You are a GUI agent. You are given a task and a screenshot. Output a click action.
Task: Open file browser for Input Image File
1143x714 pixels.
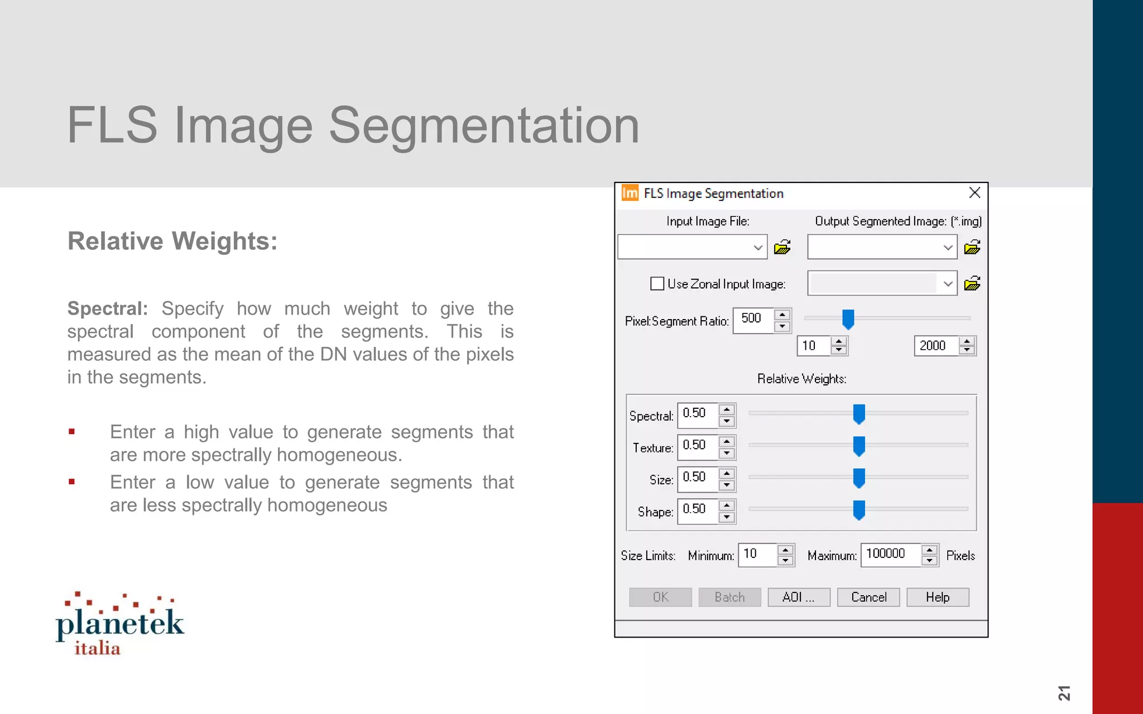click(782, 247)
